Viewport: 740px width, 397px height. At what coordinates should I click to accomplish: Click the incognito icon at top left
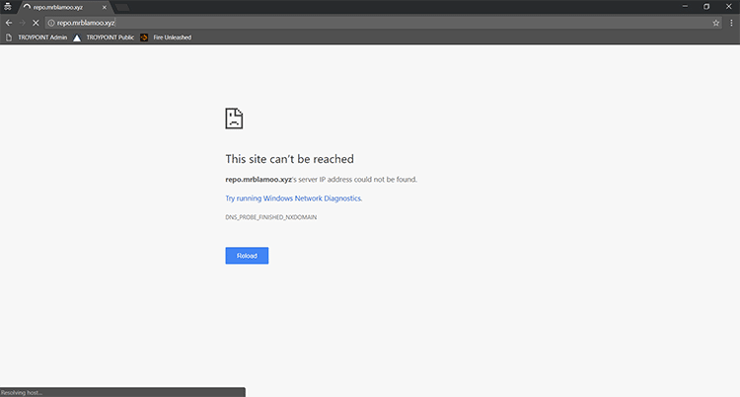coord(8,7)
